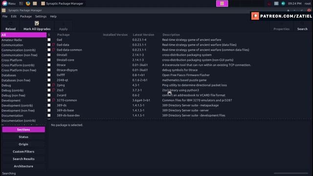Open the Custom Filters view
313x176 pixels.
click(23, 152)
